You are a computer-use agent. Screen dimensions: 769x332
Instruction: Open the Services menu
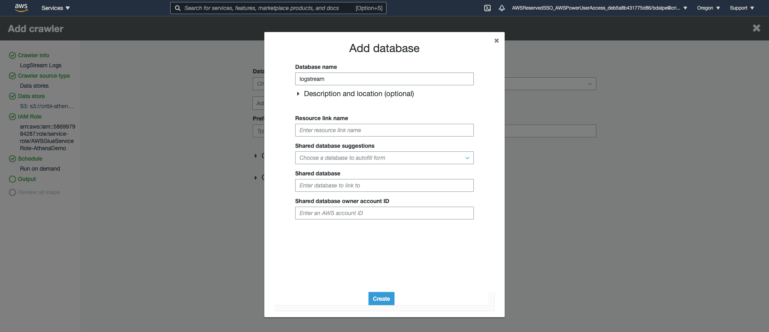pyautogui.click(x=56, y=8)
